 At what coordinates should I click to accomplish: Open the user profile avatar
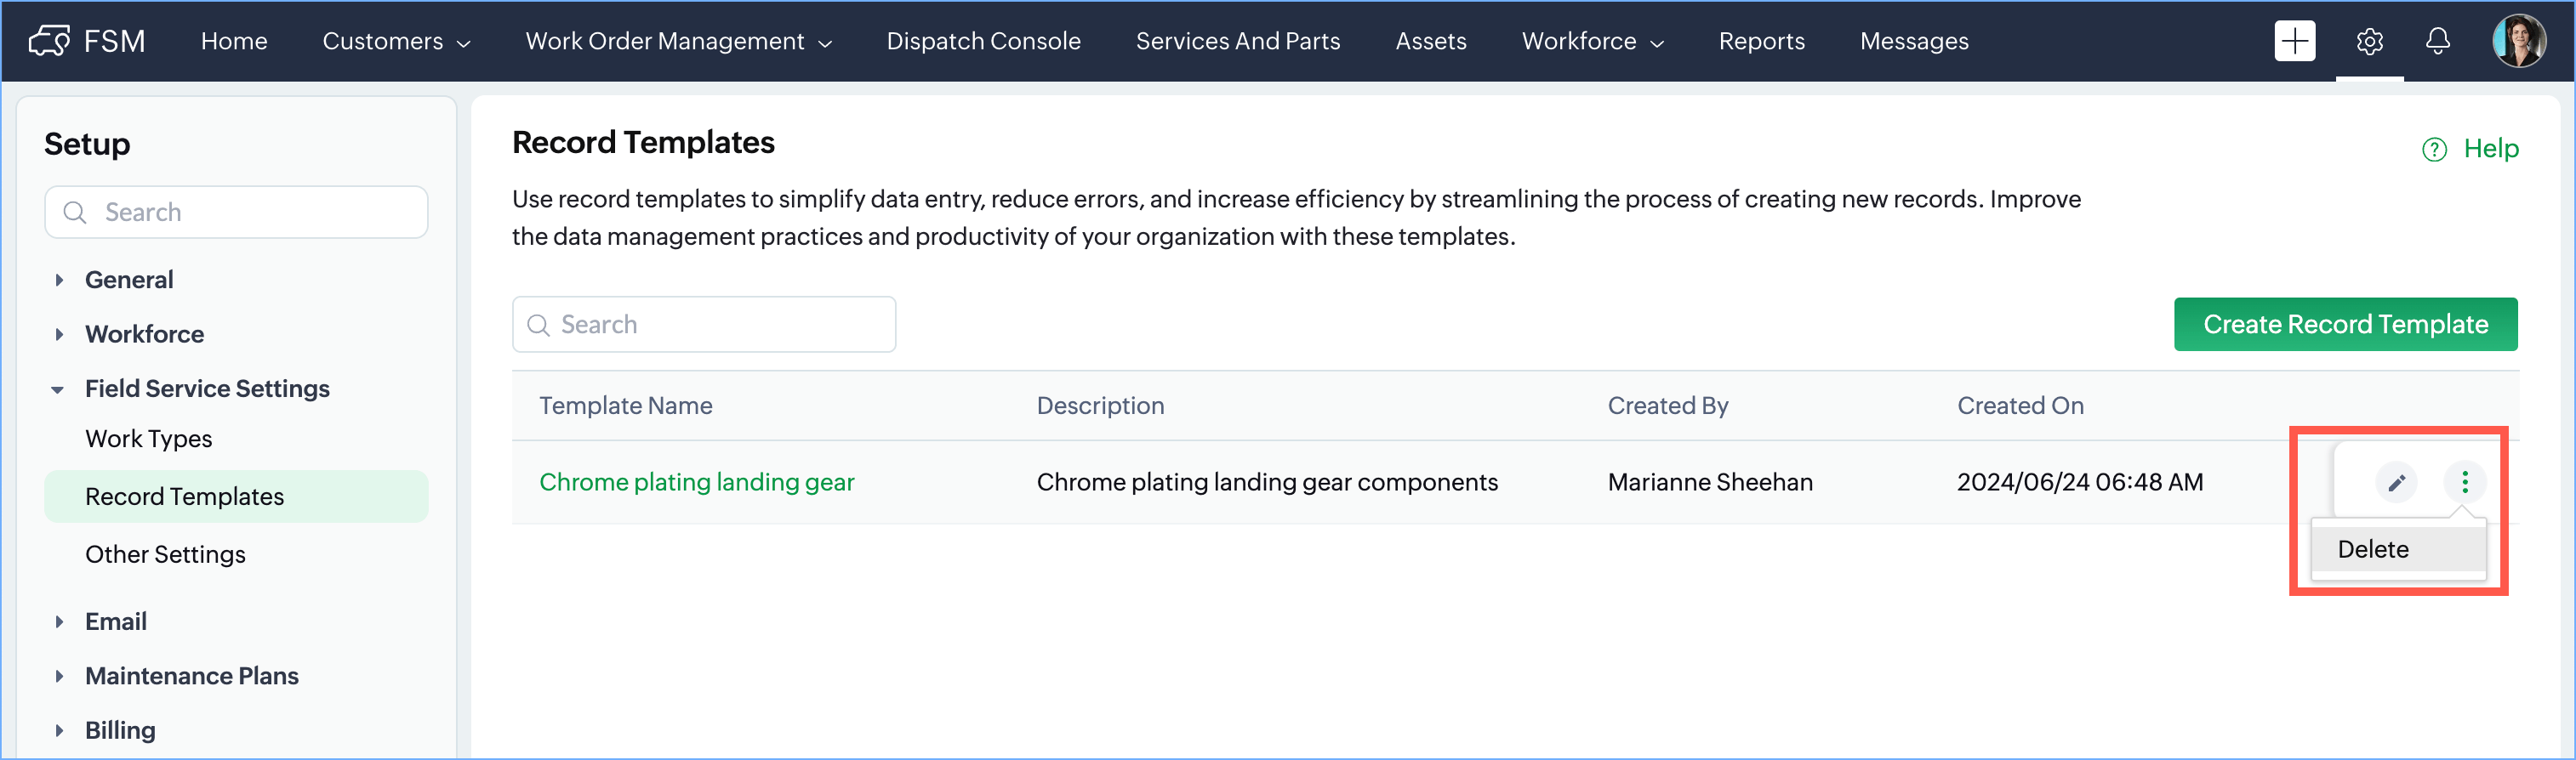2518,42
